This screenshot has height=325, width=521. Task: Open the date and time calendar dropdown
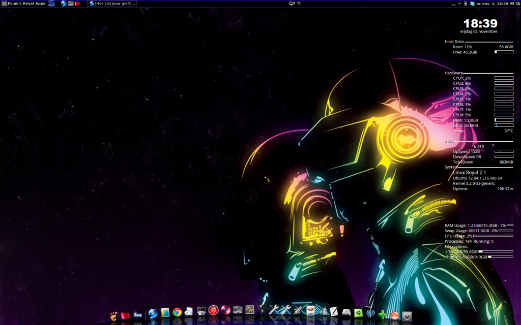[494, 4]
